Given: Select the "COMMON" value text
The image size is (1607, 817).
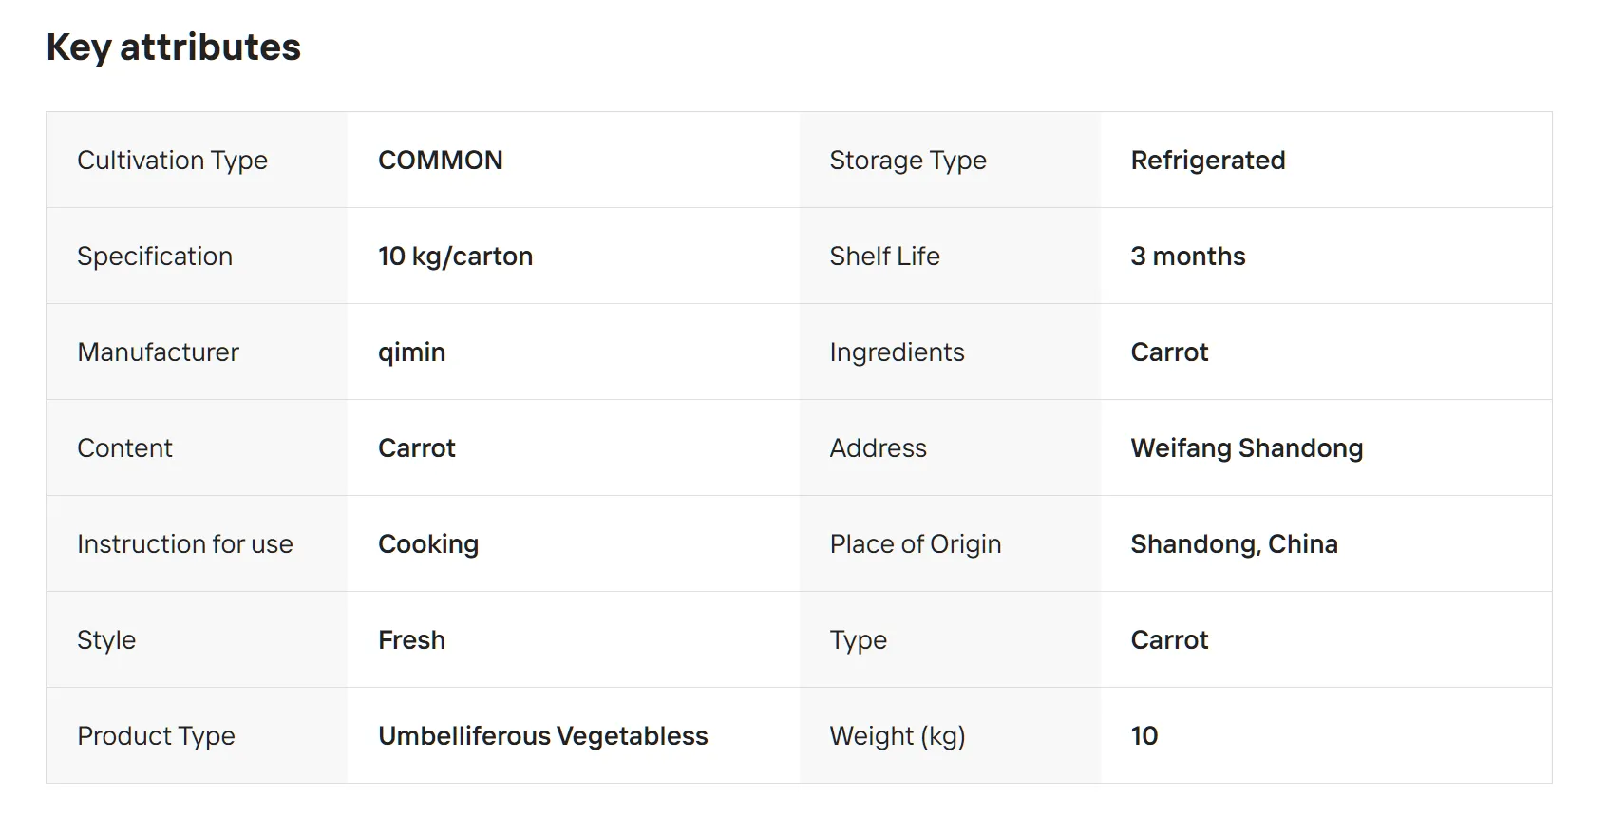Looking at the screenshot, I should [441, 161].
